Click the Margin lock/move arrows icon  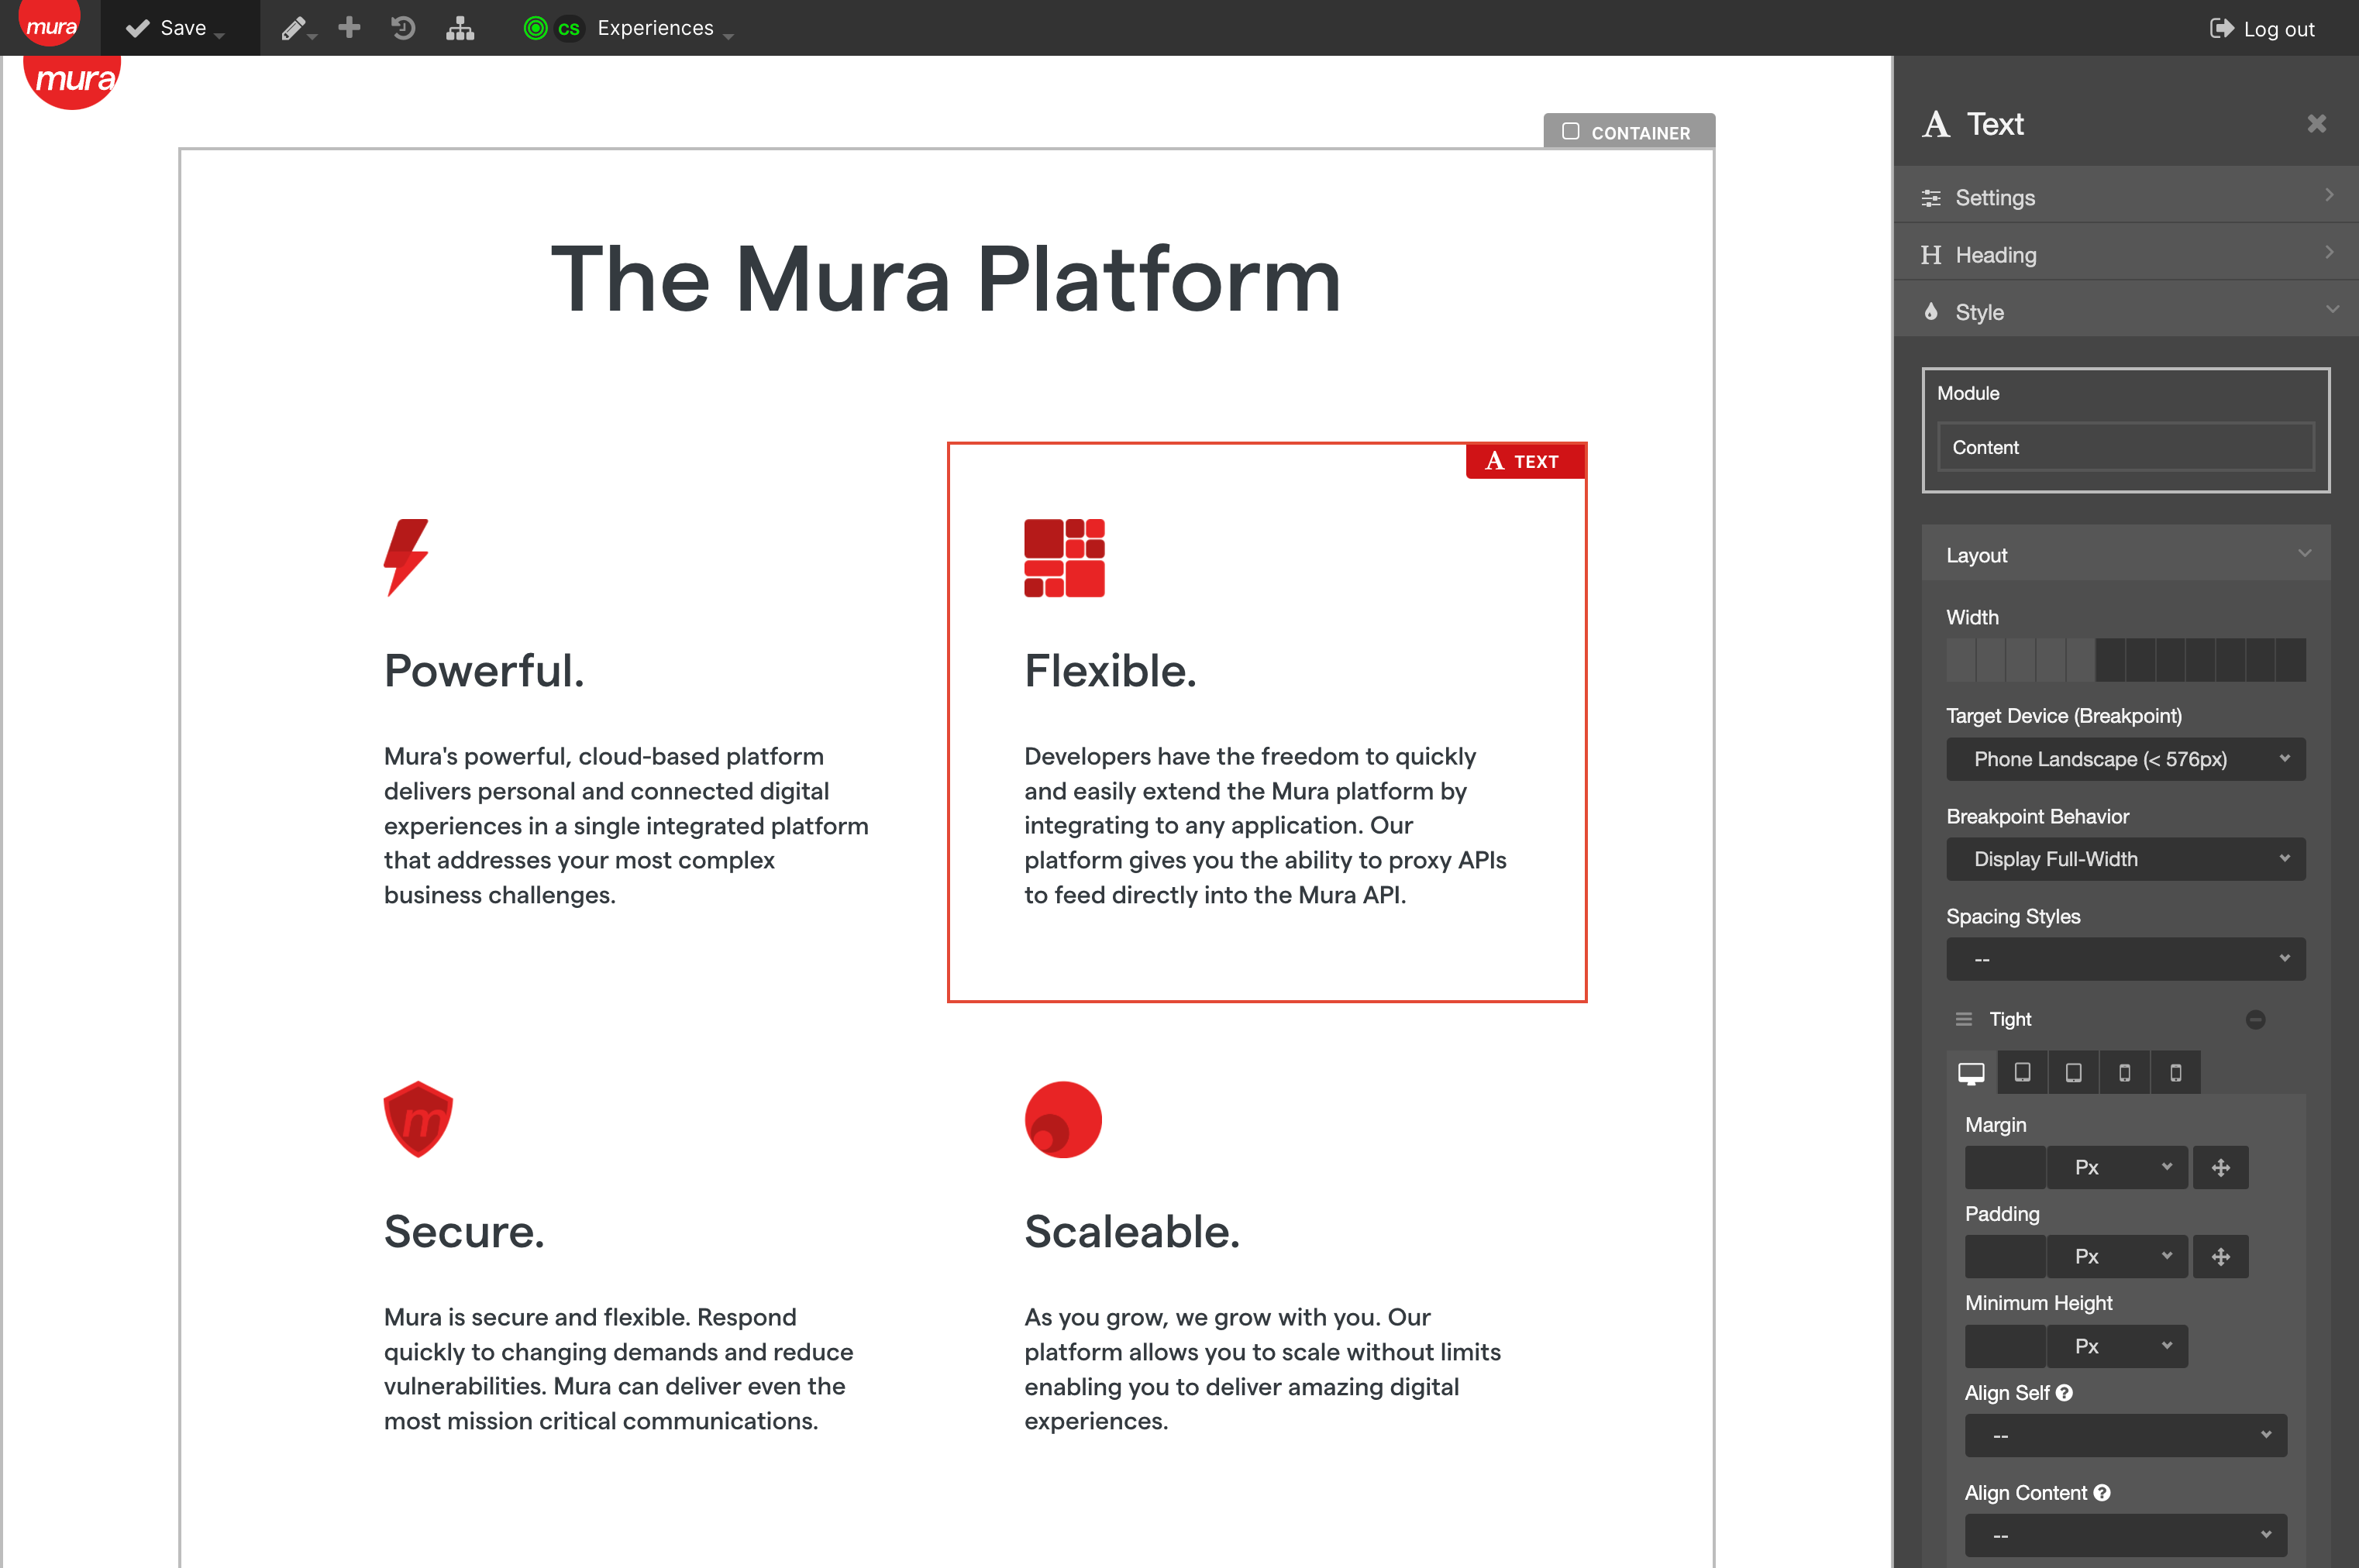click(2221, 1167)
